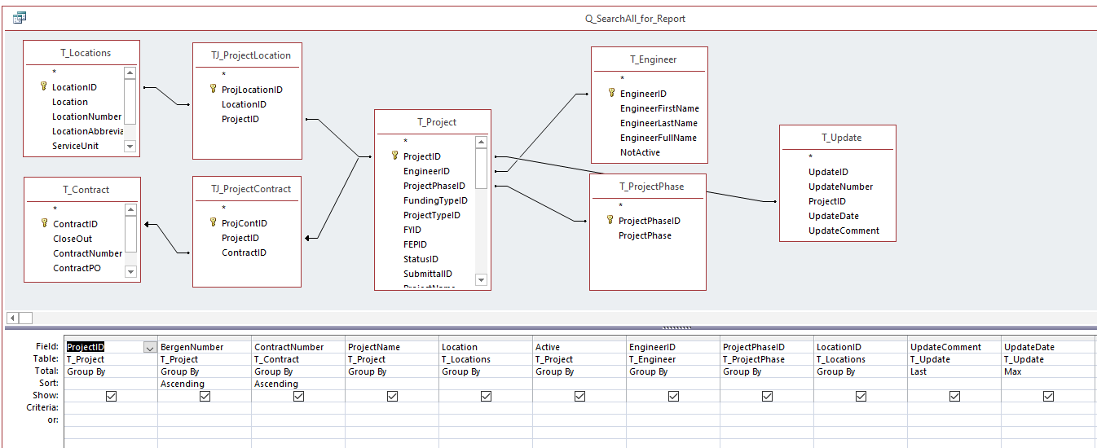Click Group By cell under Location column
Viewport: 1097px width, 448px height.
point(486,371)
